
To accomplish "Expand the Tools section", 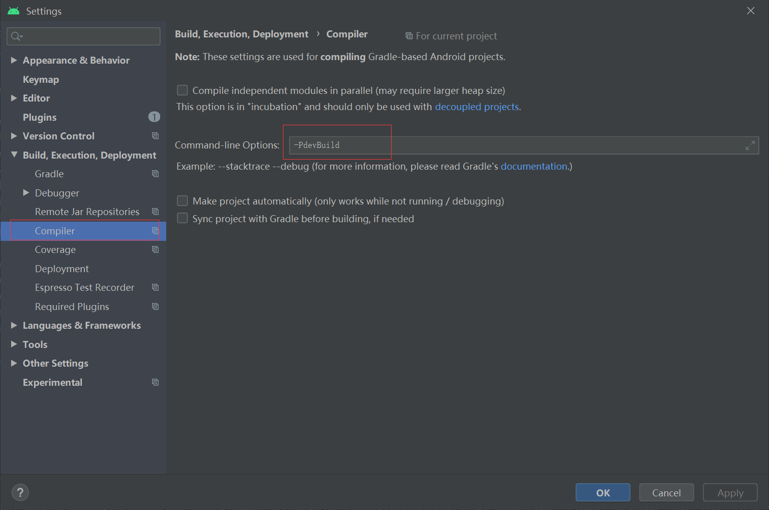I will (x=14, y=344).
